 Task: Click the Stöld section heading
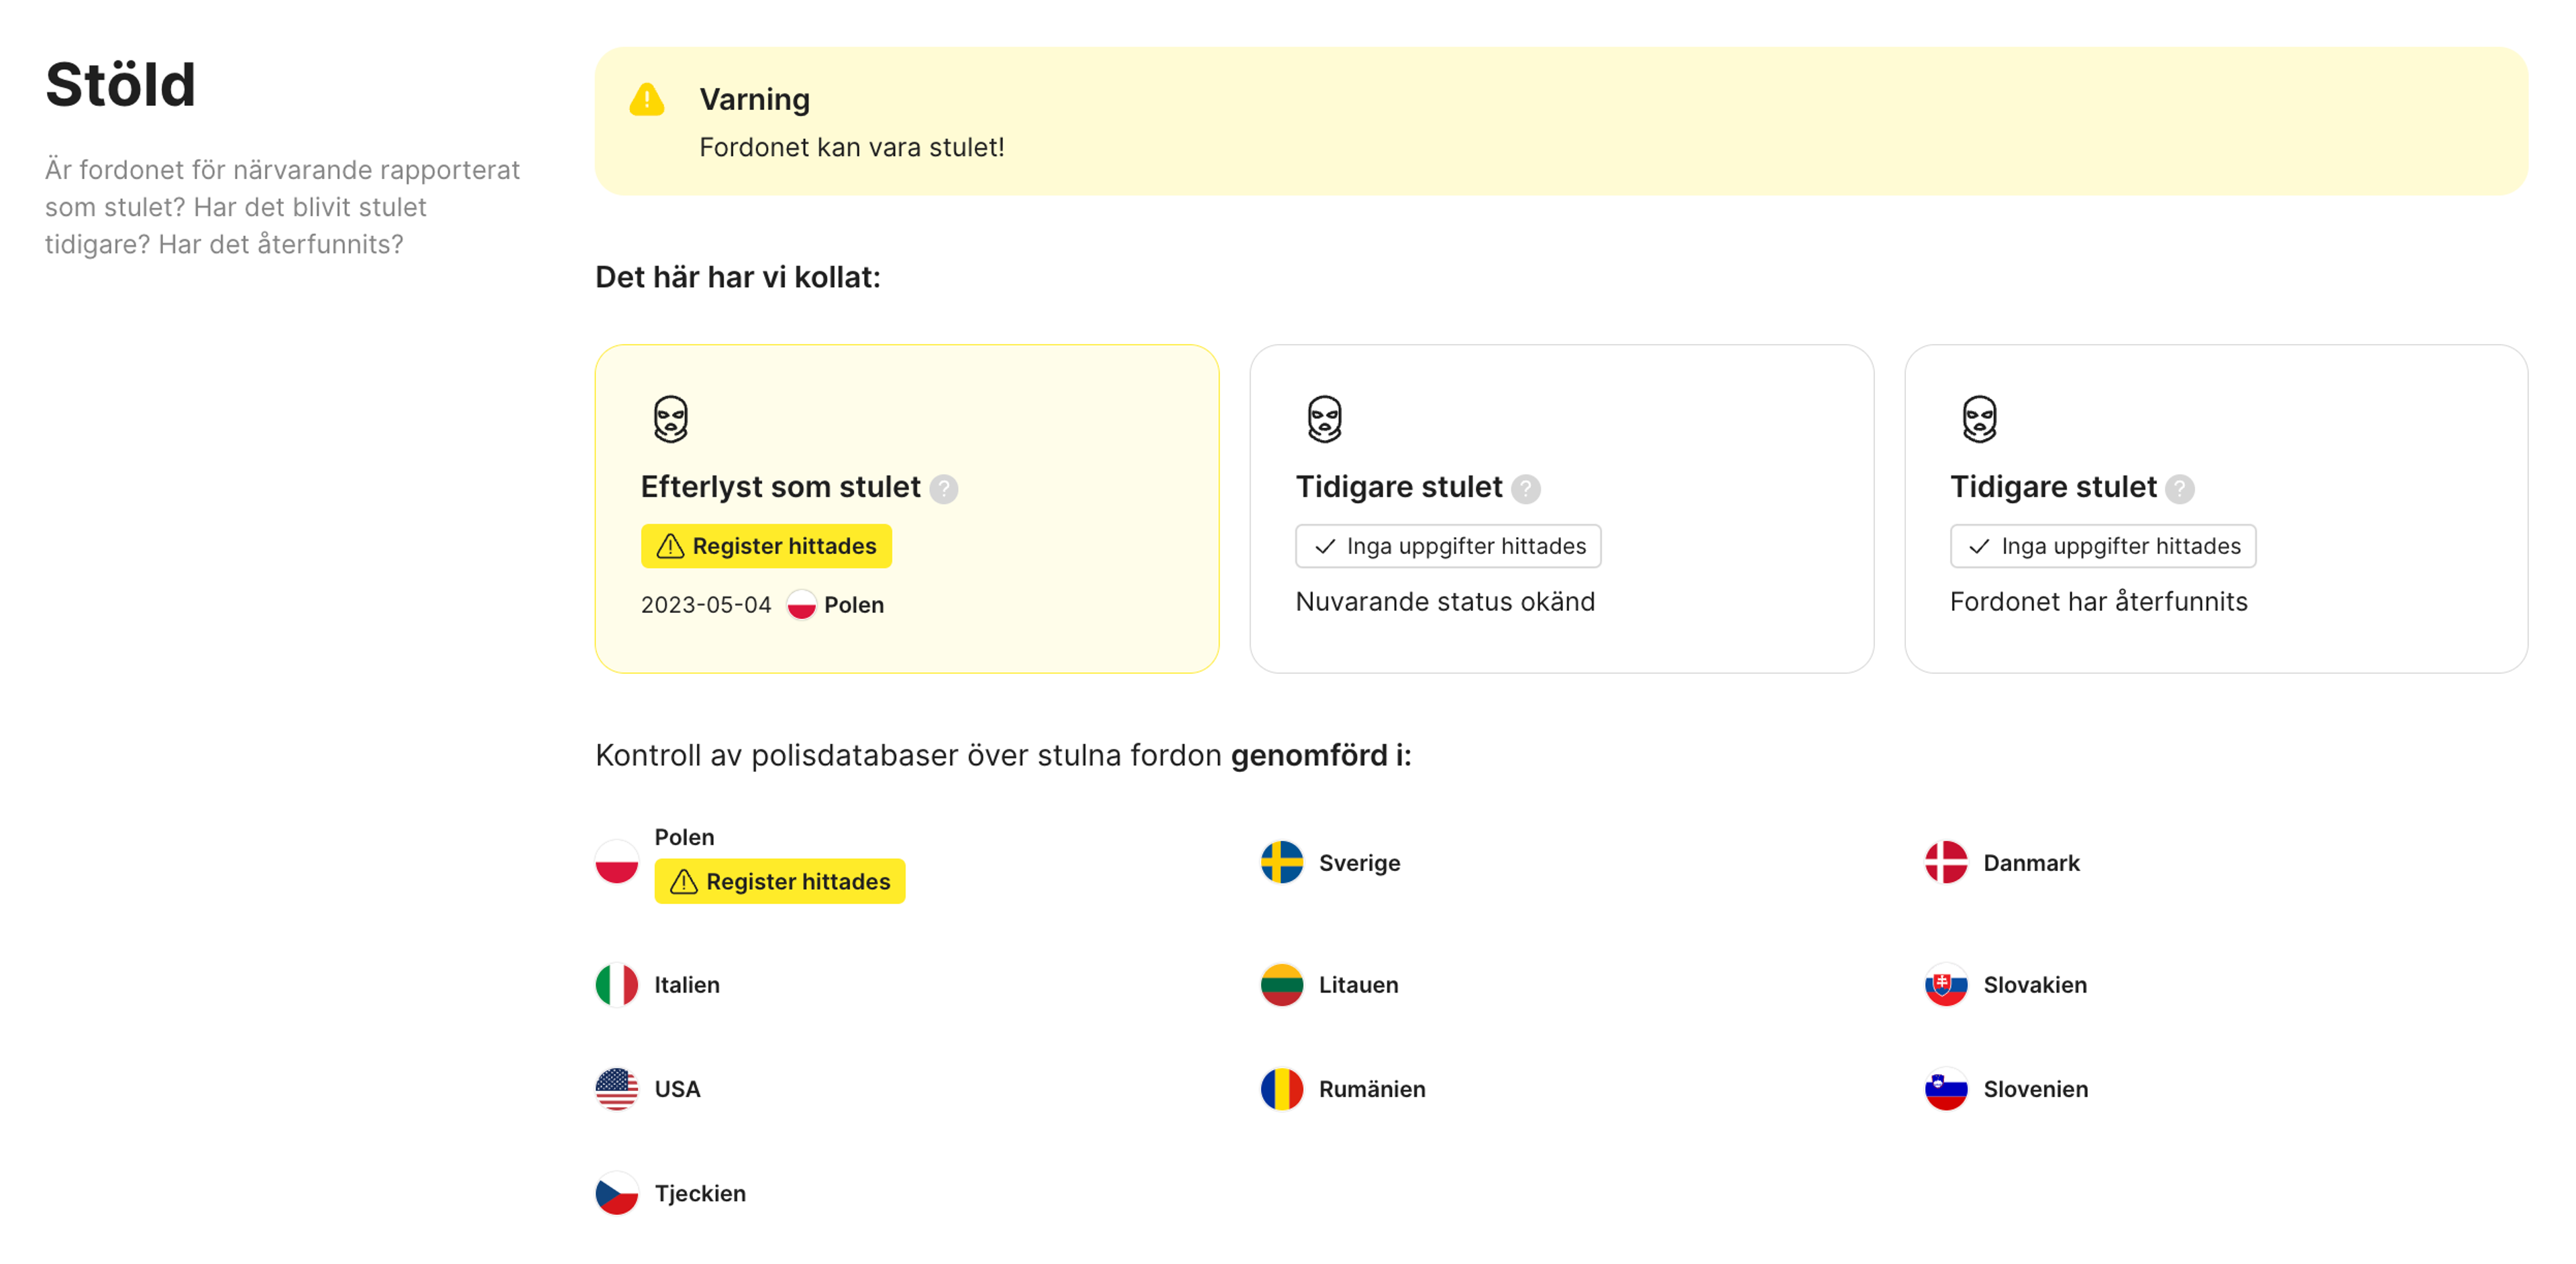pyautogui.click(x=120, y=84)
